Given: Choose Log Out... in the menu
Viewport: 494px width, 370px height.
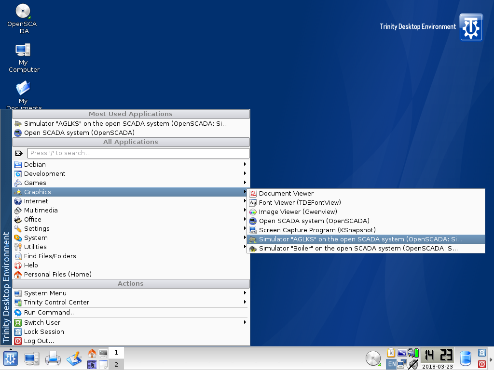Looking at the screenshot, I should [39, 341].
